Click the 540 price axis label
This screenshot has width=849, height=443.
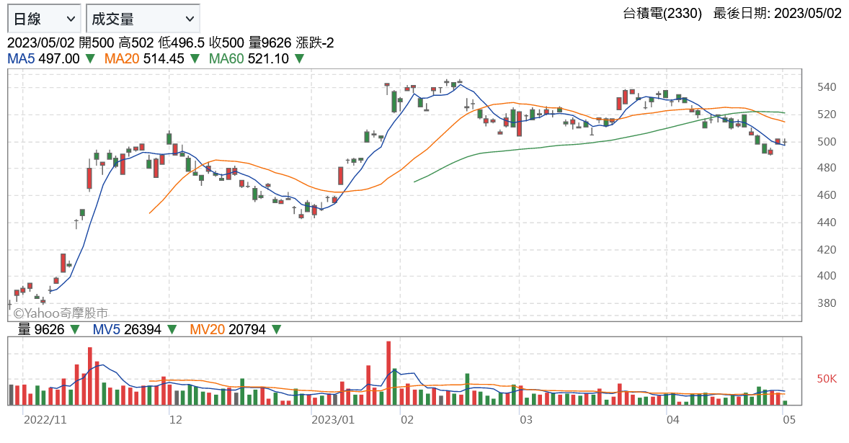[x=826, y=87]
